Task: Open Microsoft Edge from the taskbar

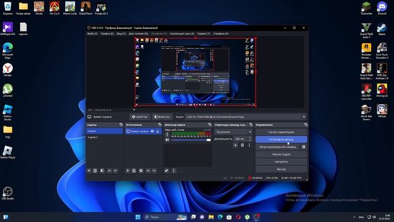Action: pos(220,217)
